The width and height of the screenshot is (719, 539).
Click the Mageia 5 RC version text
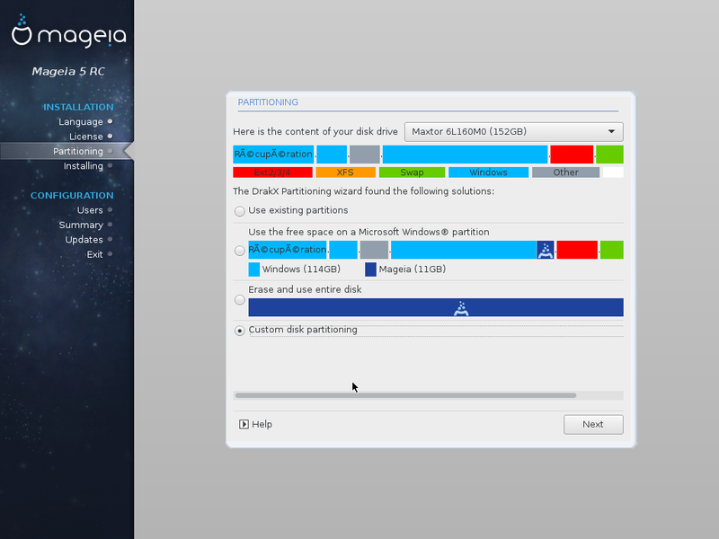pyautogui.click(x=68, y=72)
